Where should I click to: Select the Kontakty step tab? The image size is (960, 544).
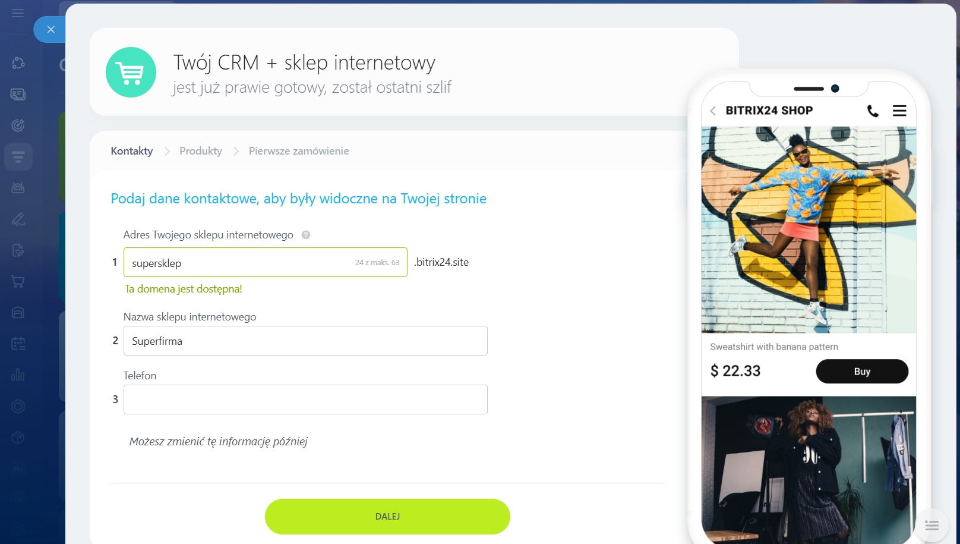[132, 151]
